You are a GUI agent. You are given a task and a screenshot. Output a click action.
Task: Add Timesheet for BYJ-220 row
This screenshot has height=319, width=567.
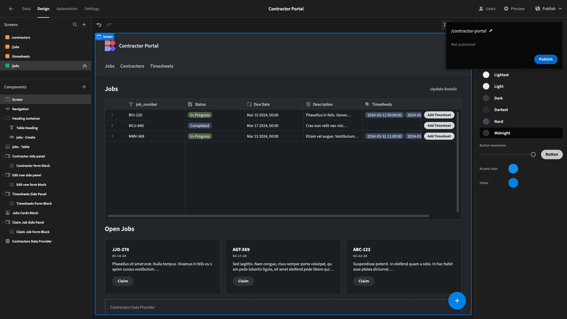tap(439, 115)
